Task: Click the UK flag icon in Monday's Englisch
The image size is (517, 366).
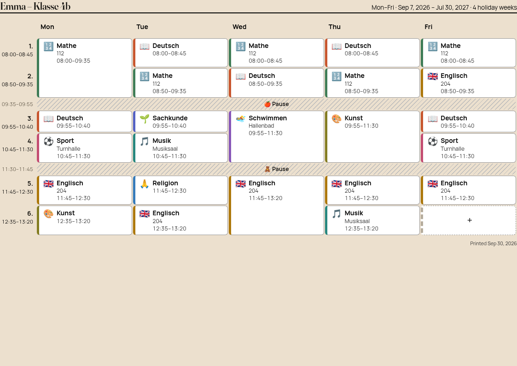Action: (x=48, y=184)
